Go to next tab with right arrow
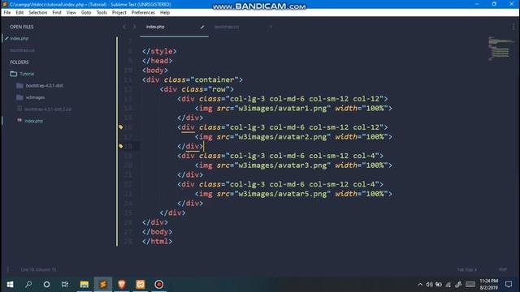This screenshot has height=292, width=520. point(134,27)
